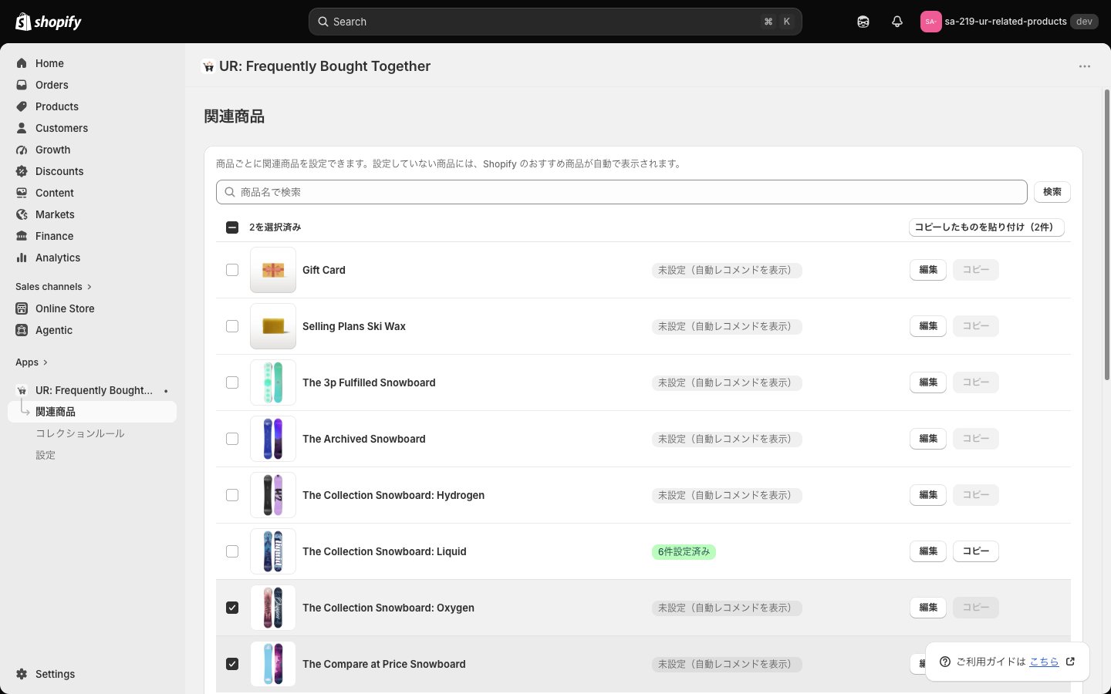Click the Content icon
The height and width of the screenshot is (694, 1111).
[x=22, y=193]
